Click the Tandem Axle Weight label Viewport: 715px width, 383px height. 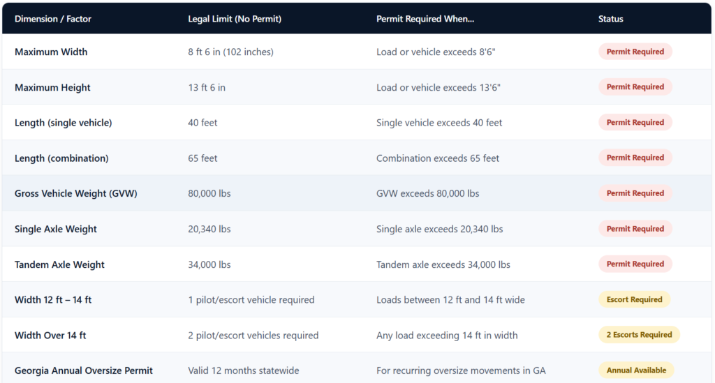click(x=59, y=264)
